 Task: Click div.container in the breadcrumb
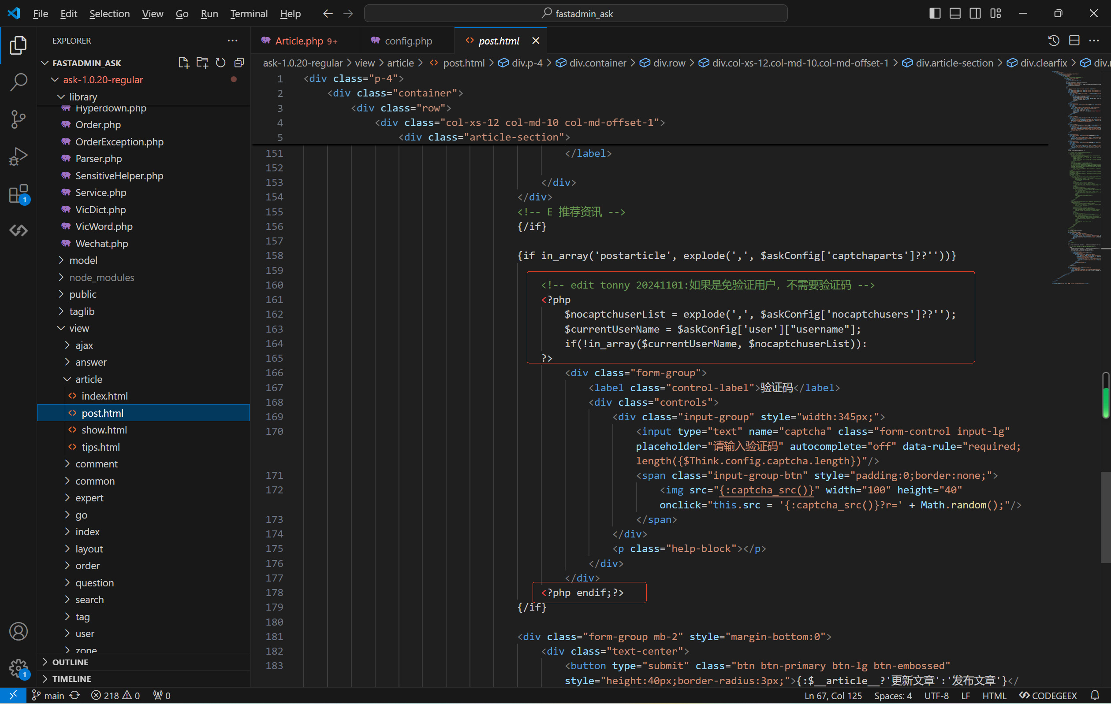pos(597,63)
